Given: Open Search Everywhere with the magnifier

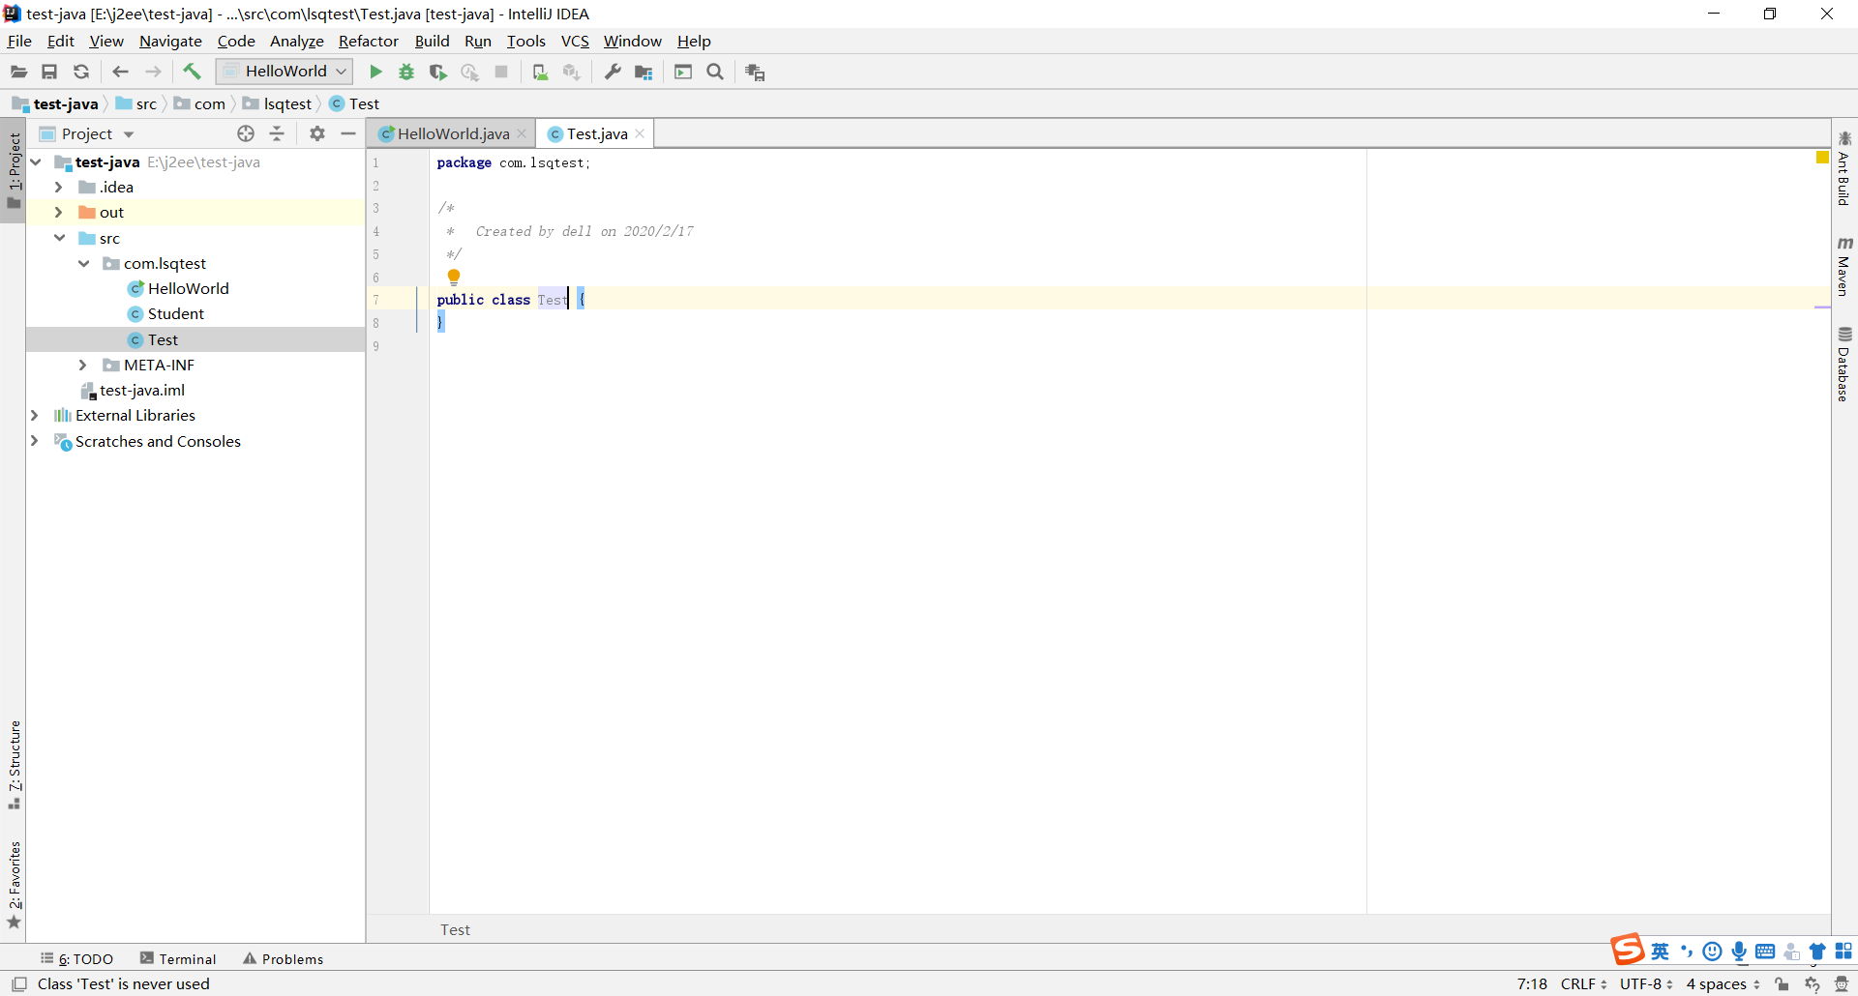Looking at the screenshot, I should (x=716, y=72).
